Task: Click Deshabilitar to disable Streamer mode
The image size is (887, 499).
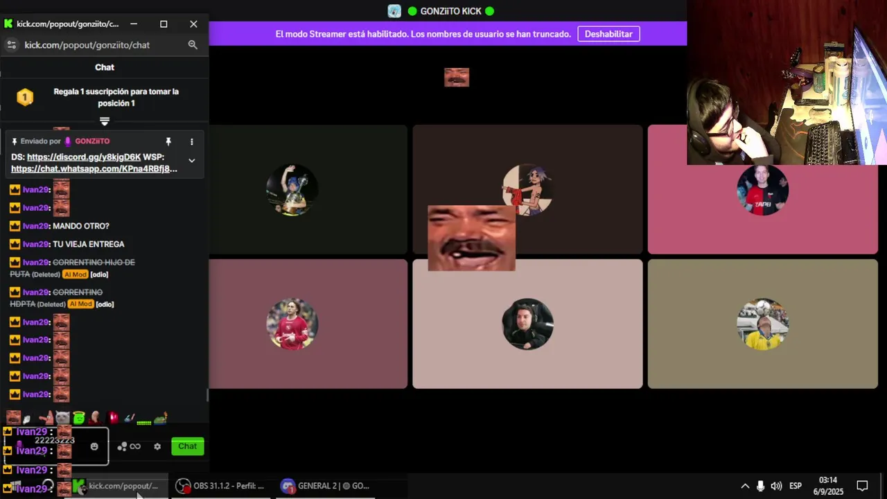Action: click(608, 34)
